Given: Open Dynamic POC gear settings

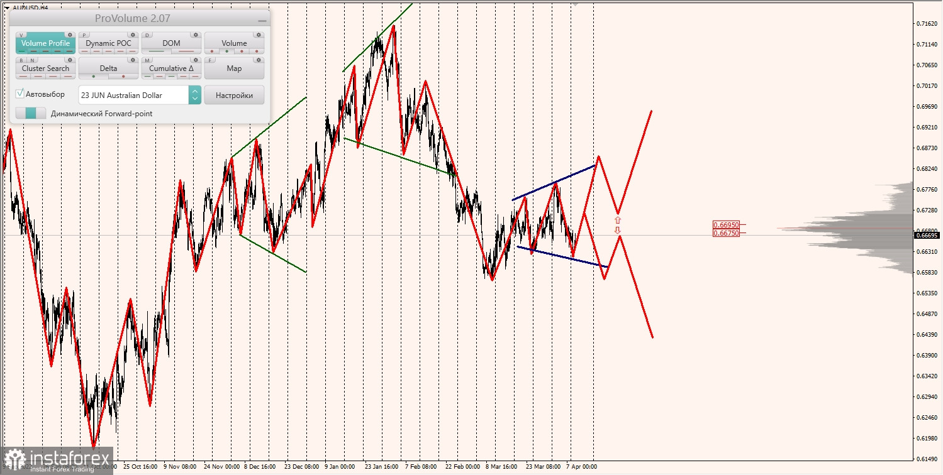Looking at the screenshot, I should (133, 35).
